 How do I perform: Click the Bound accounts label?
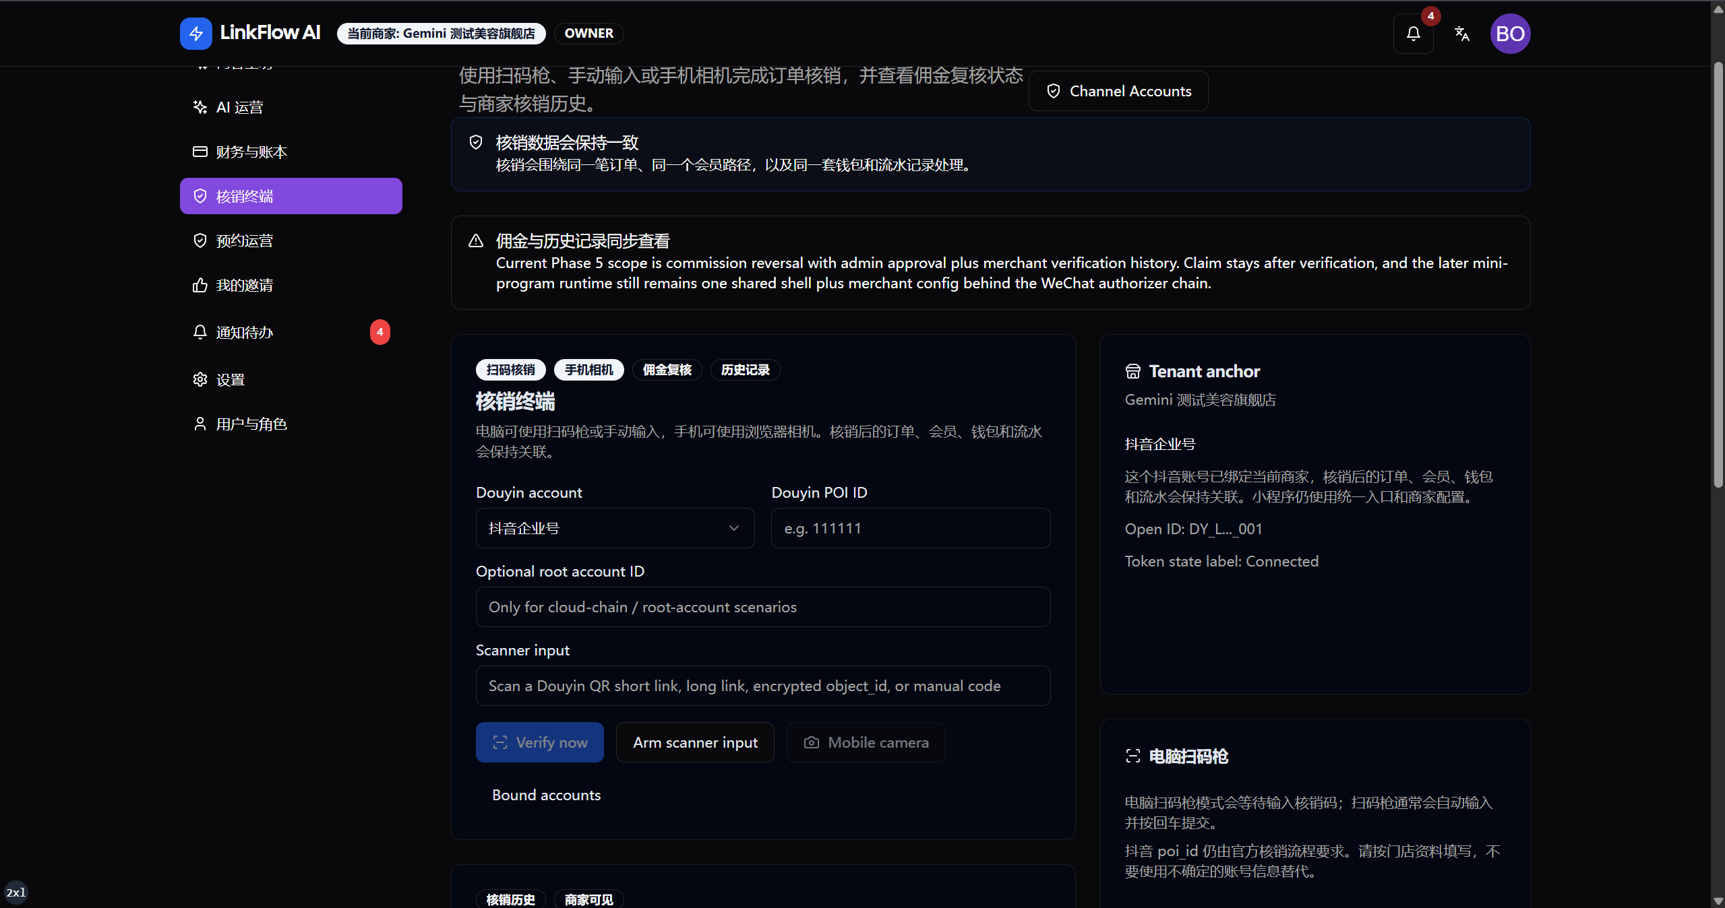coord(546,795)
